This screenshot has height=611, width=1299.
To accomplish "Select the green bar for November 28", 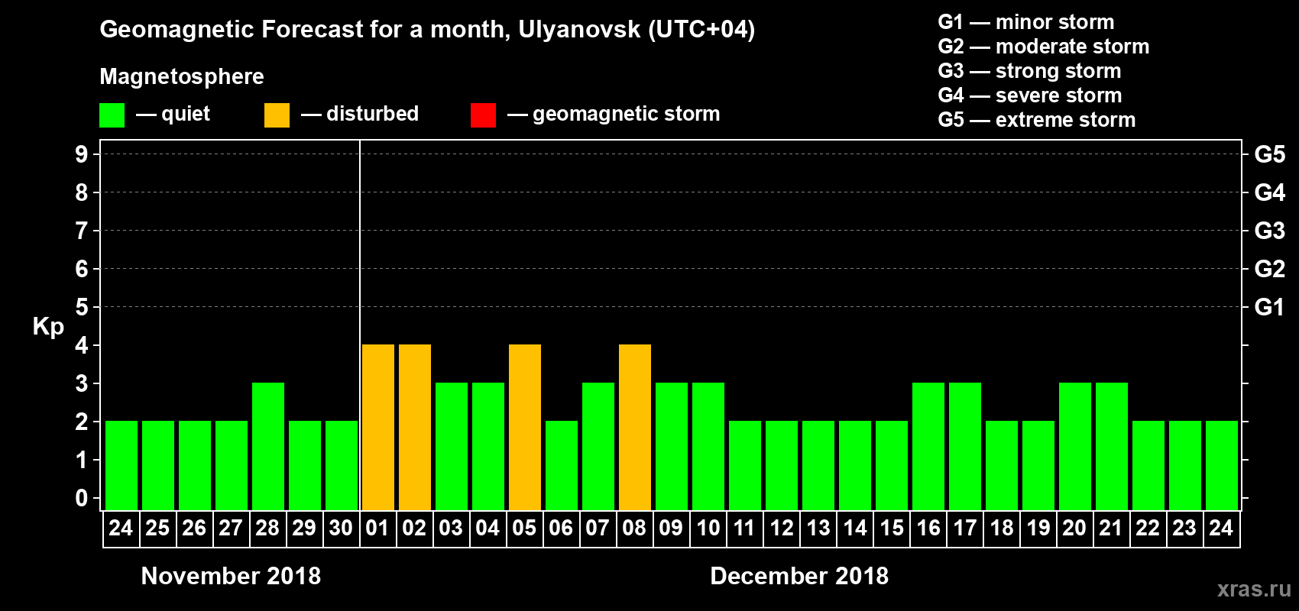I will [x=268, y=446].
